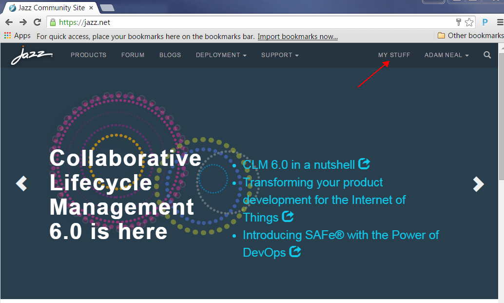Expand the Deployment dropdown menu

[221, 55]
